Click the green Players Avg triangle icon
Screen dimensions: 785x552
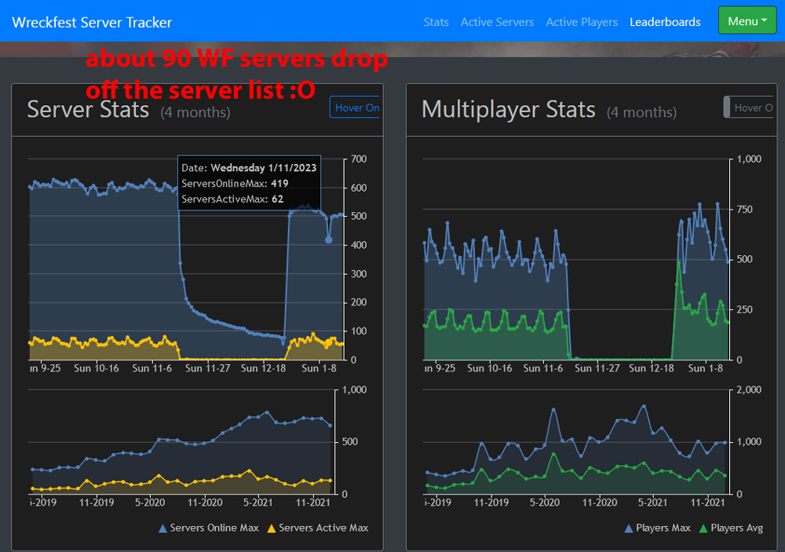click(x=703, y=528)
